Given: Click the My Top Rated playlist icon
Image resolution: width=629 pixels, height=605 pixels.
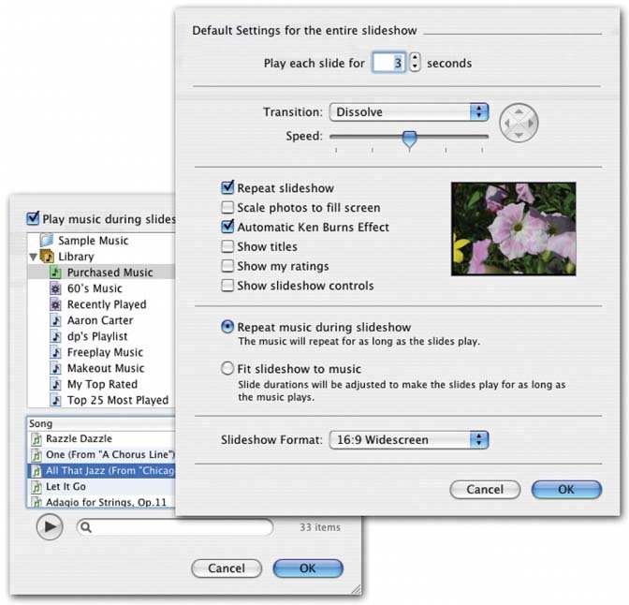Looking at the screenshot, I should point(56,384).
